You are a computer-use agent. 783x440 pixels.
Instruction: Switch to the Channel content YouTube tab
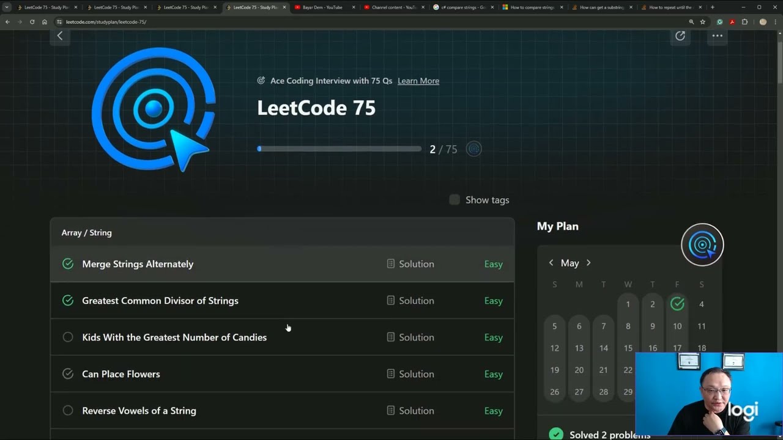pos(393,7)
